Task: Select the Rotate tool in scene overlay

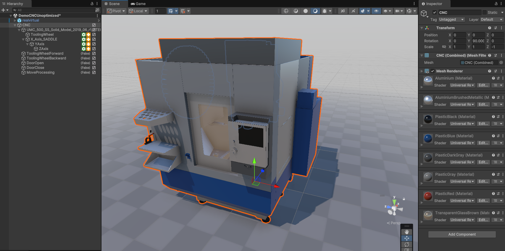Action: [x=406, y=244]
